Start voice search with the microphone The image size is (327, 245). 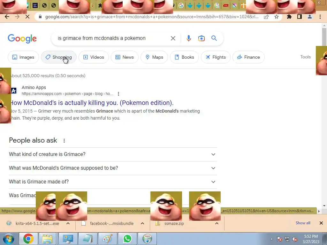(188, 38)
